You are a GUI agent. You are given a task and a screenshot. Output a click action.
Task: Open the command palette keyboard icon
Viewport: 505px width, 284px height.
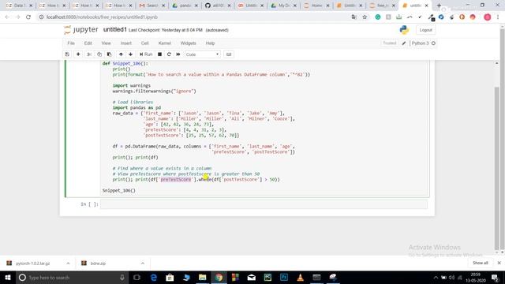click(x=229, y=54)
